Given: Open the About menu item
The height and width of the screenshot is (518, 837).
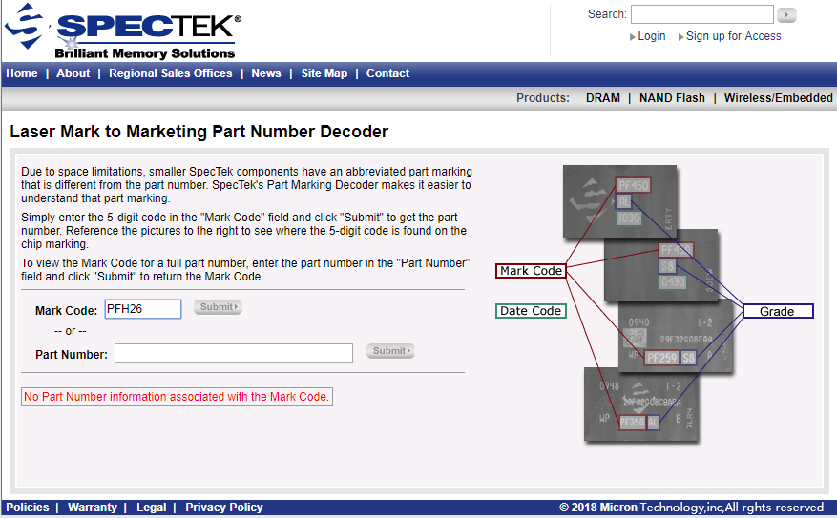Looking at the screenshot, I should [x=73, y=73].
